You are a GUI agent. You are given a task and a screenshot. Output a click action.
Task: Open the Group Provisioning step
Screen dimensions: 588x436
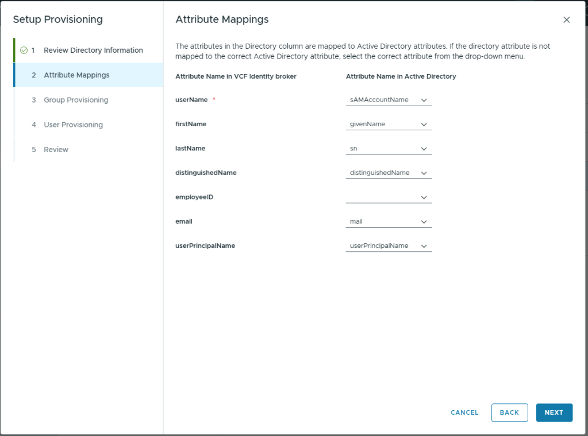[x=76, y=100]
